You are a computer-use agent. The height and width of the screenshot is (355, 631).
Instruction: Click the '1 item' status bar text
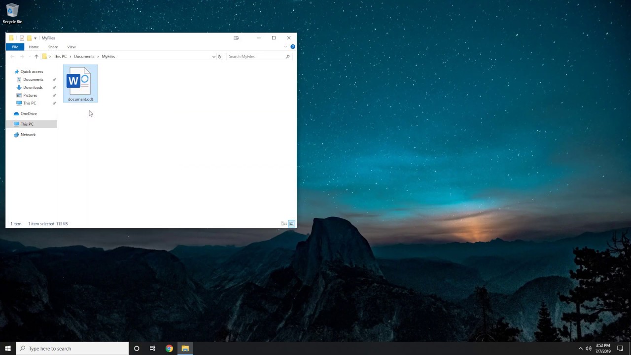click(16, 224)
